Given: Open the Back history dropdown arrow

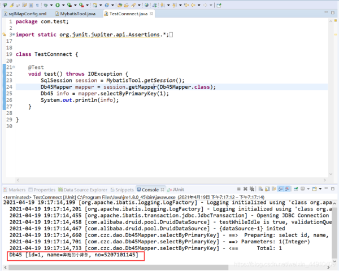Looking at the screenshot, I should pos(199,5).
